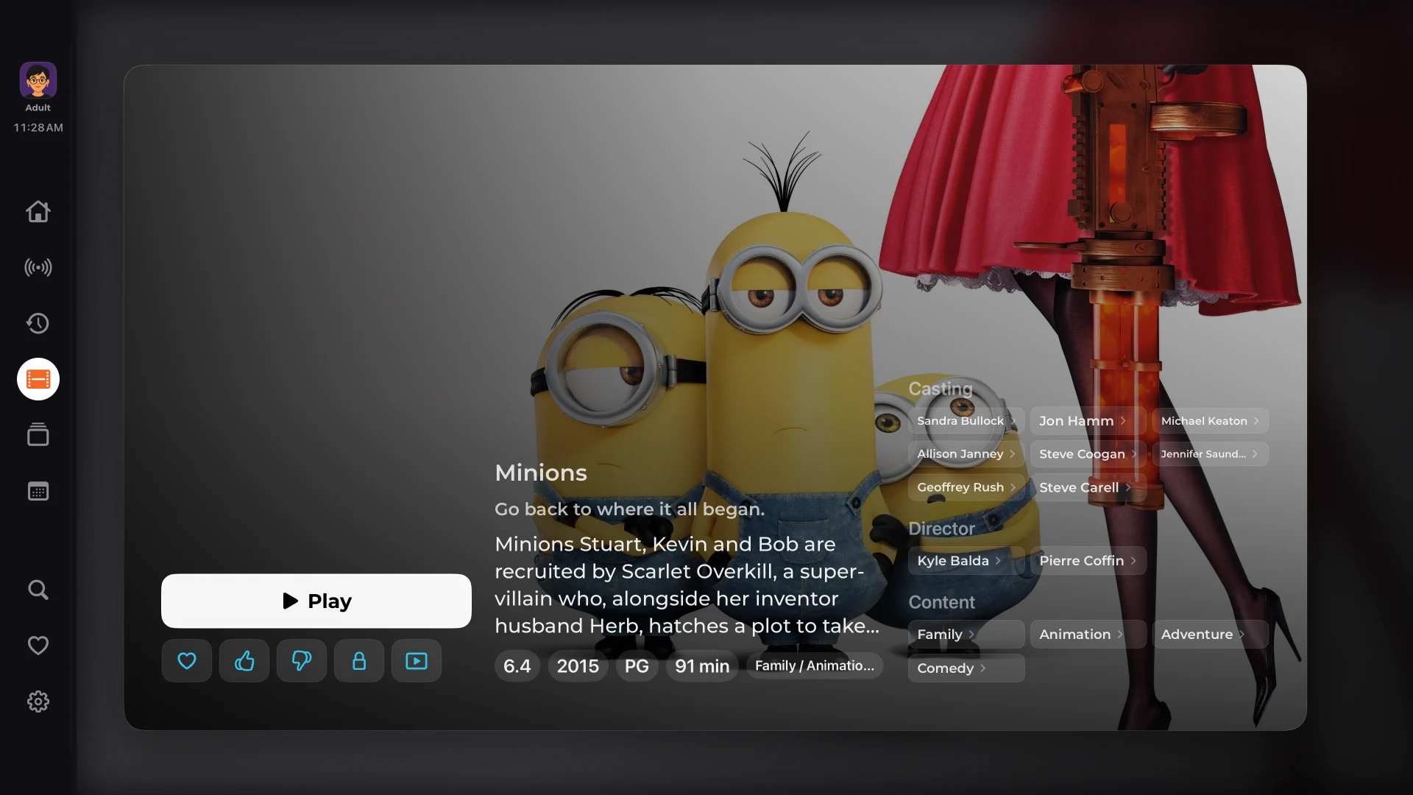The height and width of the screenshot is (795, 1413).
Task: Open the series stack icon
Action: (x=38, y=435)
